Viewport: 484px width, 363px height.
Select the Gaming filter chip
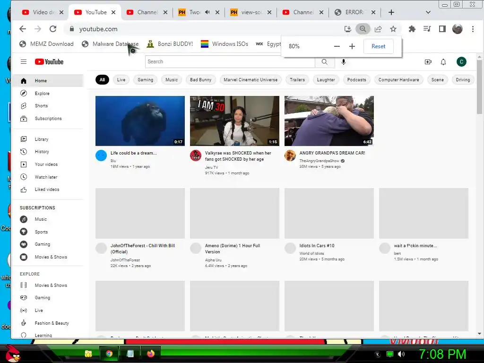point(146,79)
